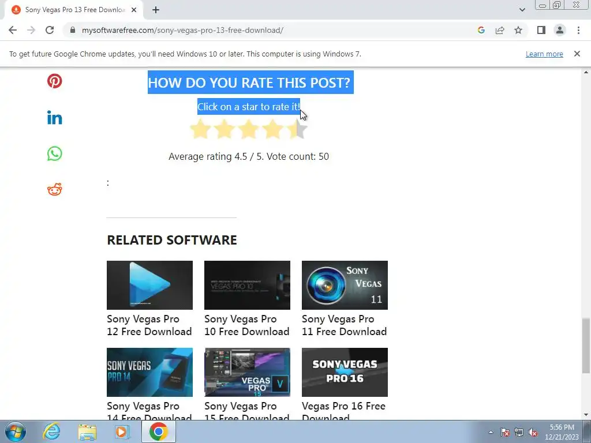
Task: Go back to the previous page
Action: 13,30
